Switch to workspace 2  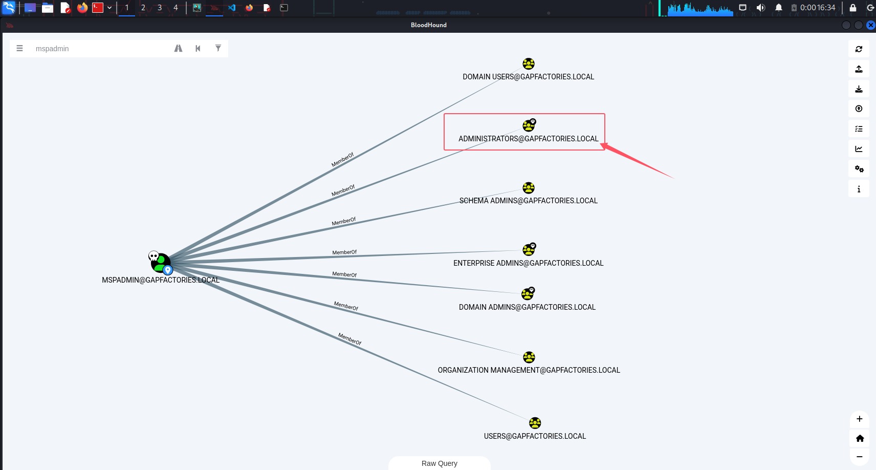click(x=143, y=8)
